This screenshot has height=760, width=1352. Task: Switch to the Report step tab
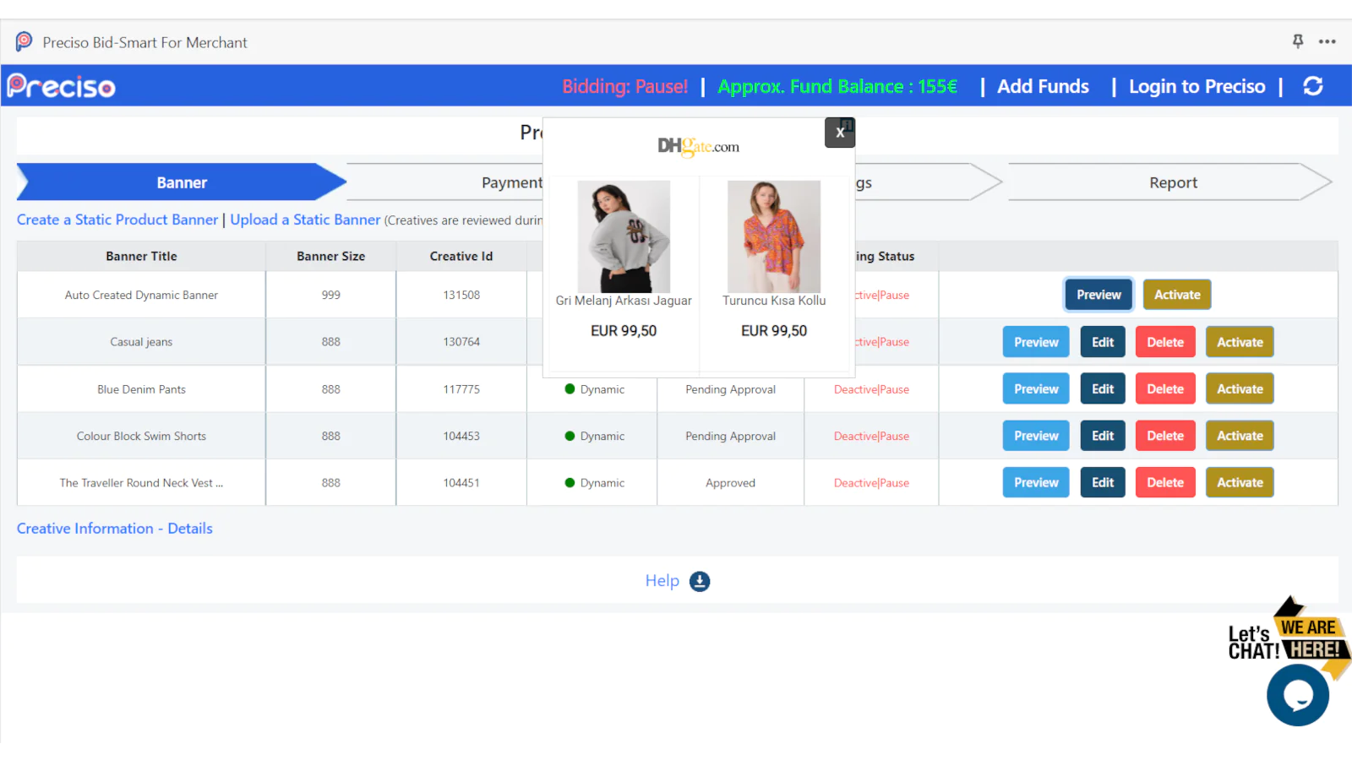(1172, 182)
